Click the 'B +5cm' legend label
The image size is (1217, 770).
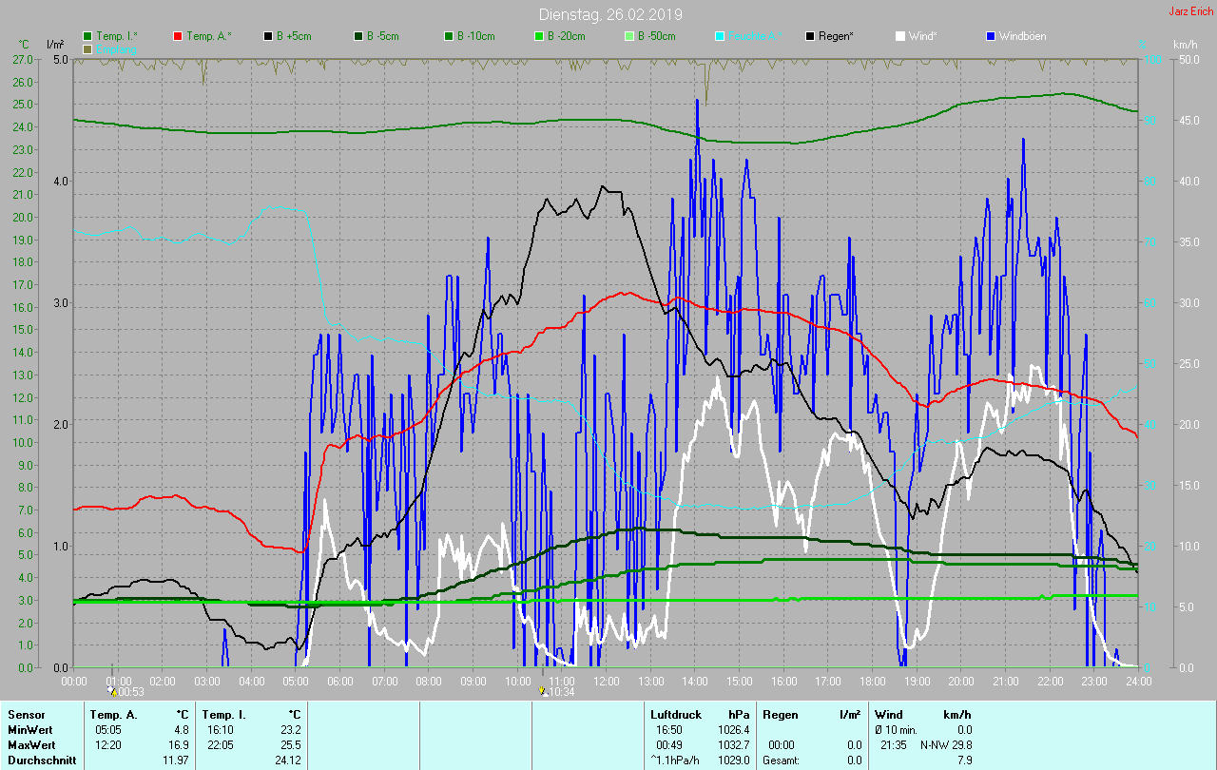pyautogui.click(x=295, y=36)
